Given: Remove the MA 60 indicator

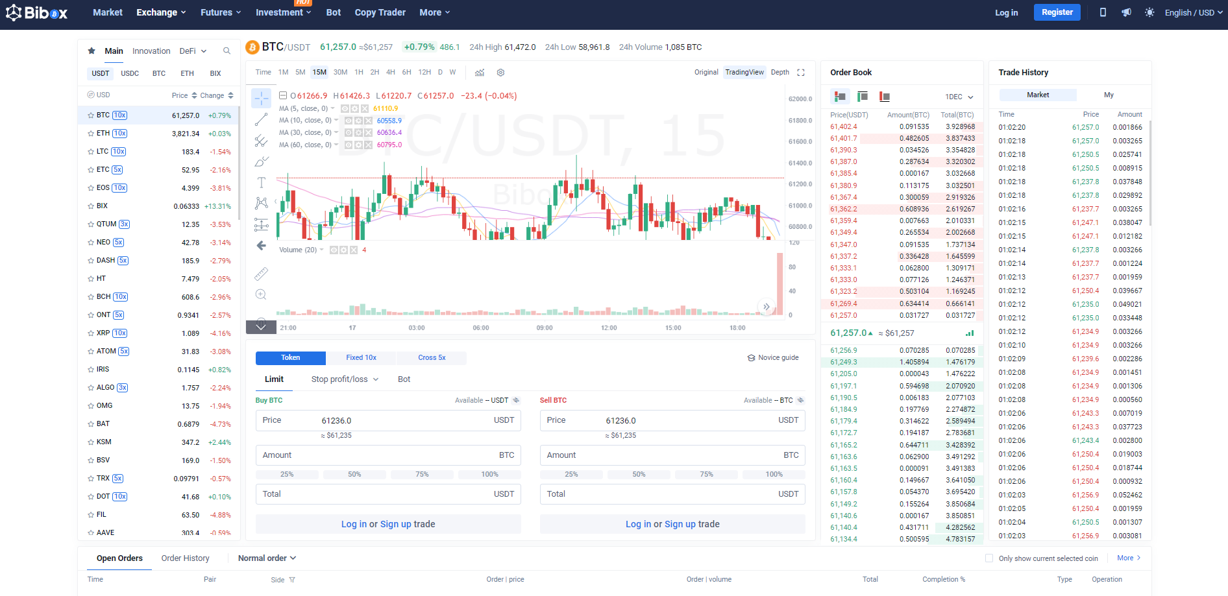Looking at the screenshot, I should tap(368, 145).
